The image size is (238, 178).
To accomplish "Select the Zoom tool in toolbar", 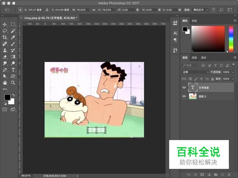I will click(x=13, y=82).
